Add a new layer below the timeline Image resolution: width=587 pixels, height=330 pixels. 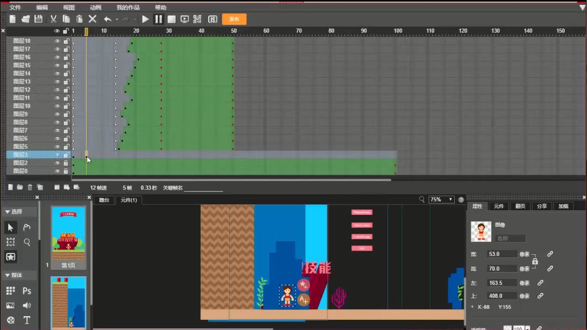pyautogui.click(x=10, y=187)
